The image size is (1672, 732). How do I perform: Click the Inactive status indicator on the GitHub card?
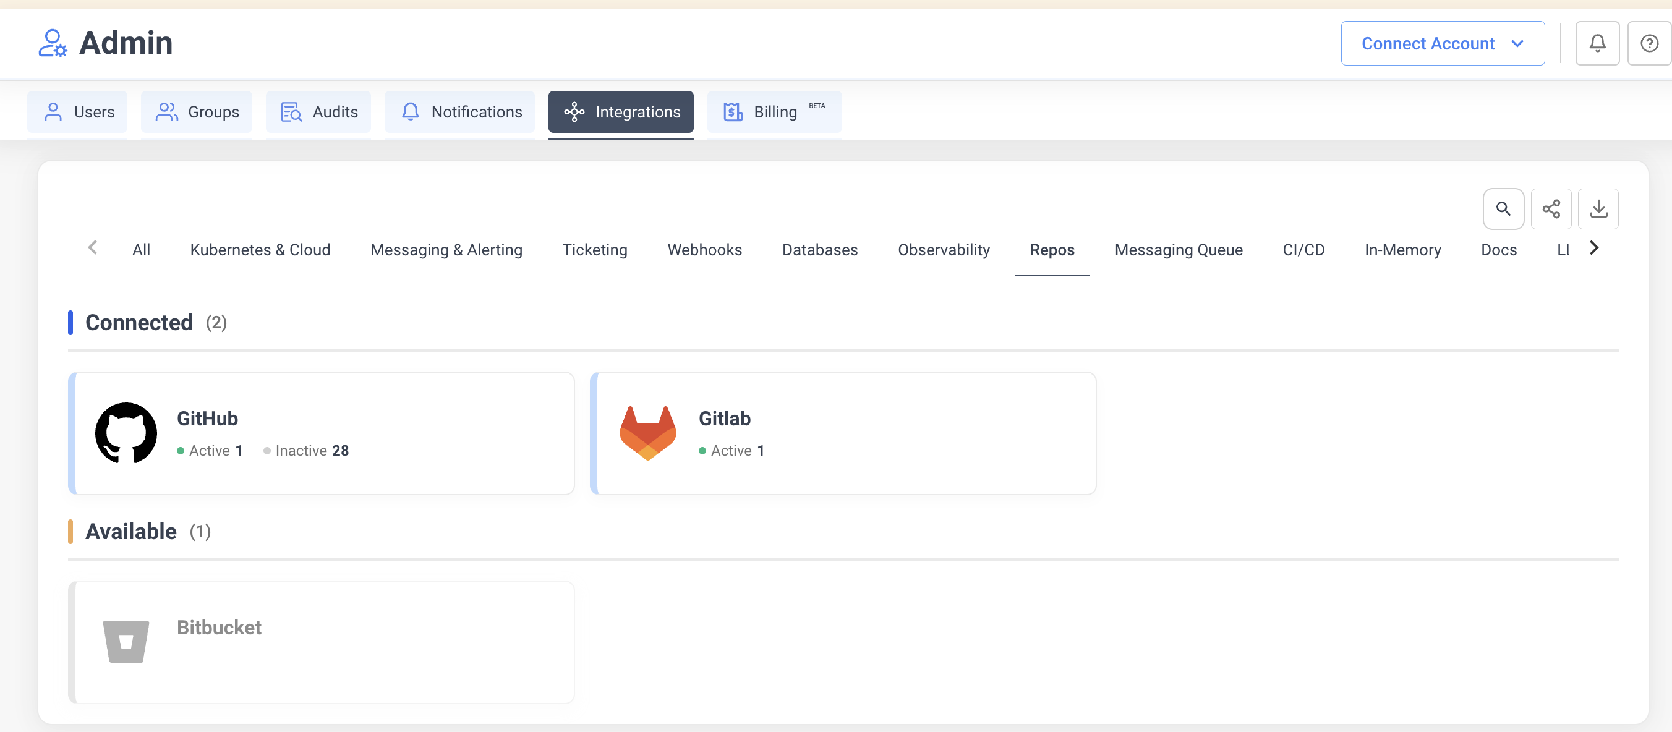[305, 450]
